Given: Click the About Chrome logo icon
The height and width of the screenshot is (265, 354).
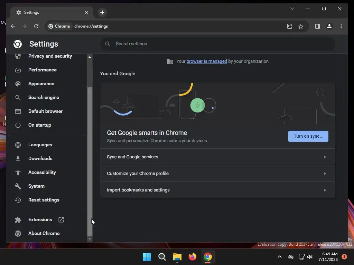Looking at the screenshot, I should pyautogui.click(x=18, y=234).
